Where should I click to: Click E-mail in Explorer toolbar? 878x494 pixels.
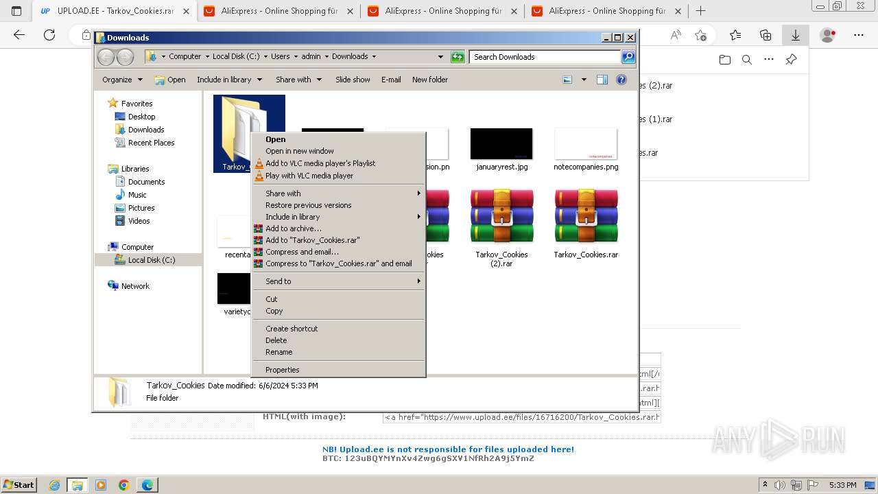pyautogui.click(x=391, y=80)
